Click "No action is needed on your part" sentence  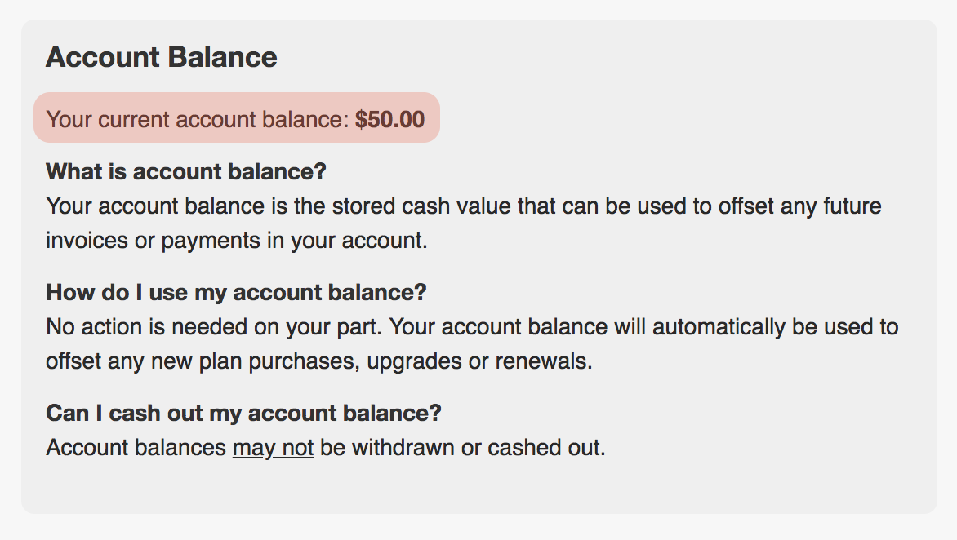click(214, 327)
